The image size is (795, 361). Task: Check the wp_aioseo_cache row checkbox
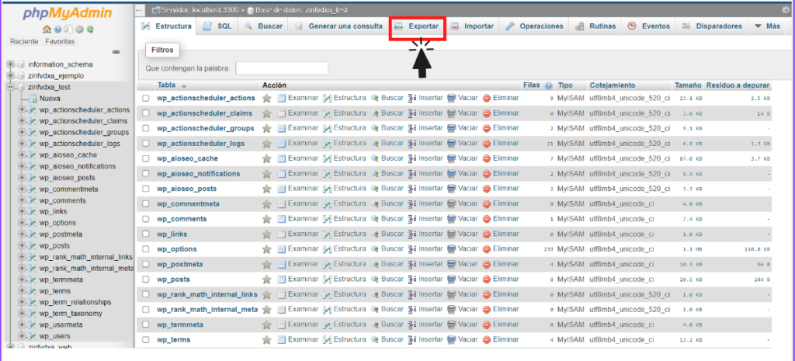pyautogui.click(x=146, y=158)
